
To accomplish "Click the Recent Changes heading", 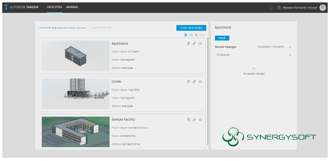I will [x=226, y=47].
